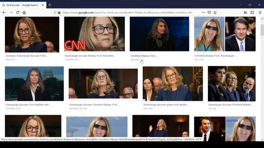The height and width of the screenshot is (148, 264).
Task: Open 'Analysis: Kavanaugh Accuser Ford' result title
Action: pyautogui.click(x=27, y=56)
